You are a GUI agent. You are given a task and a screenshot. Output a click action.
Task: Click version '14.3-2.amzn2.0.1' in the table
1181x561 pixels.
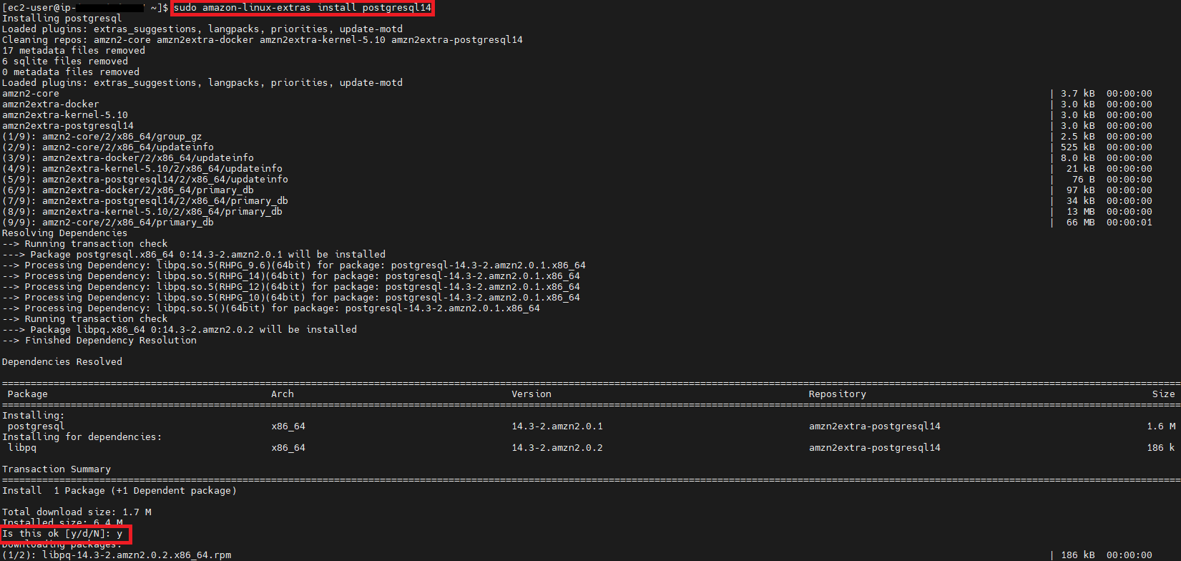(557, 426)
